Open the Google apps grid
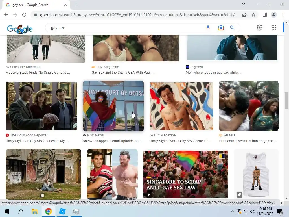The height and width of the screenshot is (217, 289). 274,27
